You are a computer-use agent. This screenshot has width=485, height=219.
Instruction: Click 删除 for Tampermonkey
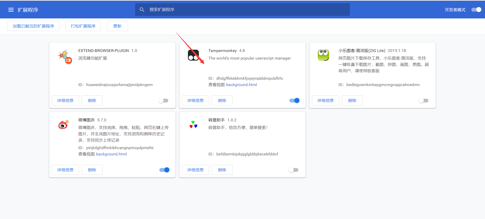click(x=222, y=100)
